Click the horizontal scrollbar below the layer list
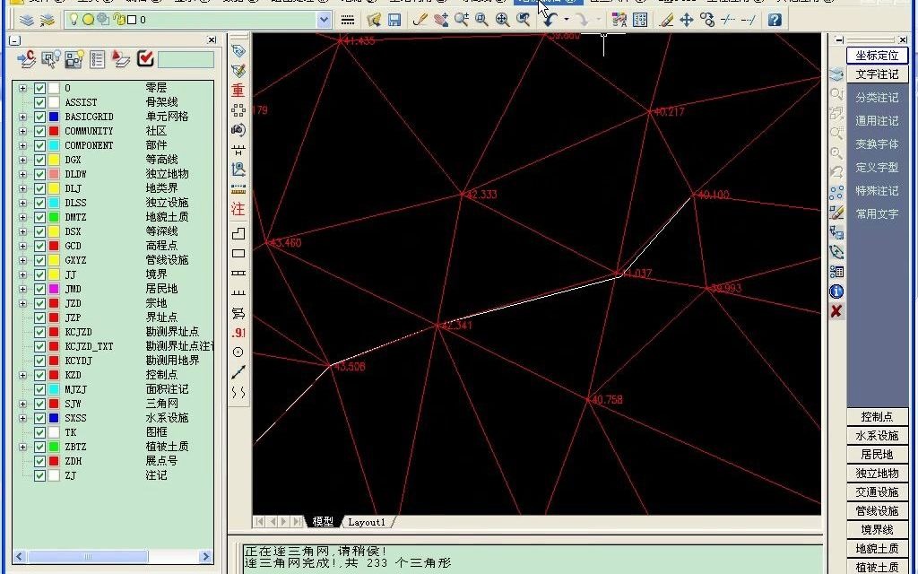918x574 pixels. click(90, 557)
